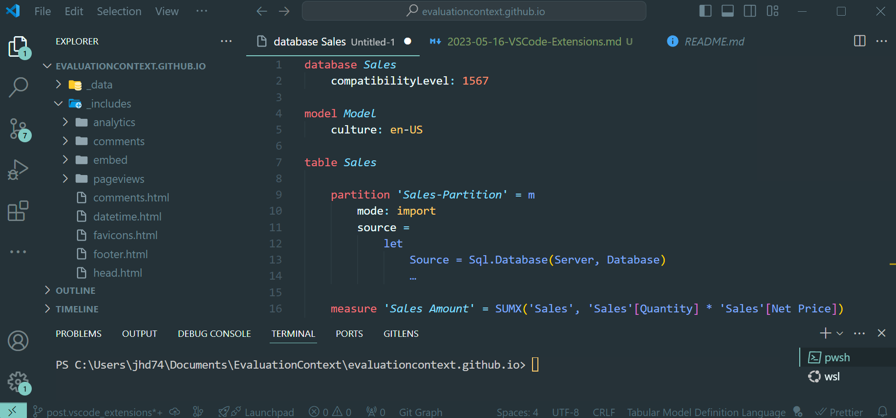This screenshot has height=418, width=896.
Task: Open the notifications bell in status bar
Action: [x=882, y=412]
